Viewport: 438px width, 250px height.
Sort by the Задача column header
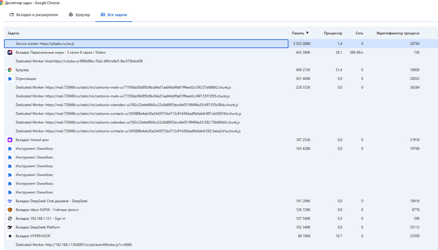click(x=13, y=33)
